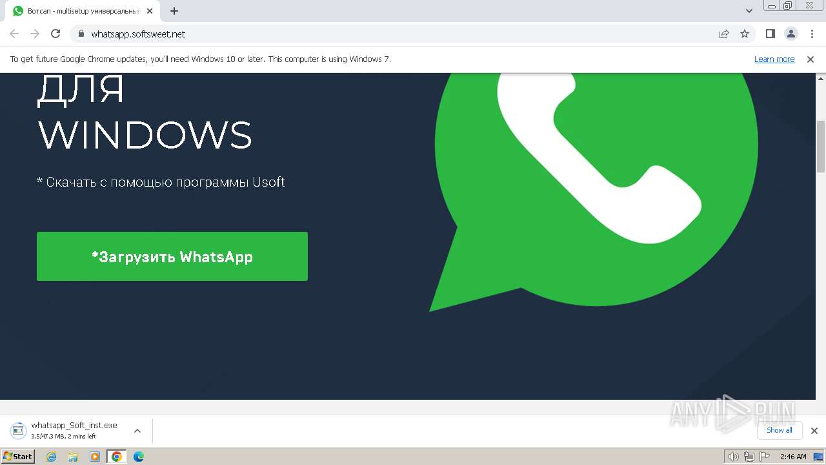Expand the tab search dropdown arrow
Viewport: 826px width, 465px height.
pyautogui.click(x=749, y=11)
